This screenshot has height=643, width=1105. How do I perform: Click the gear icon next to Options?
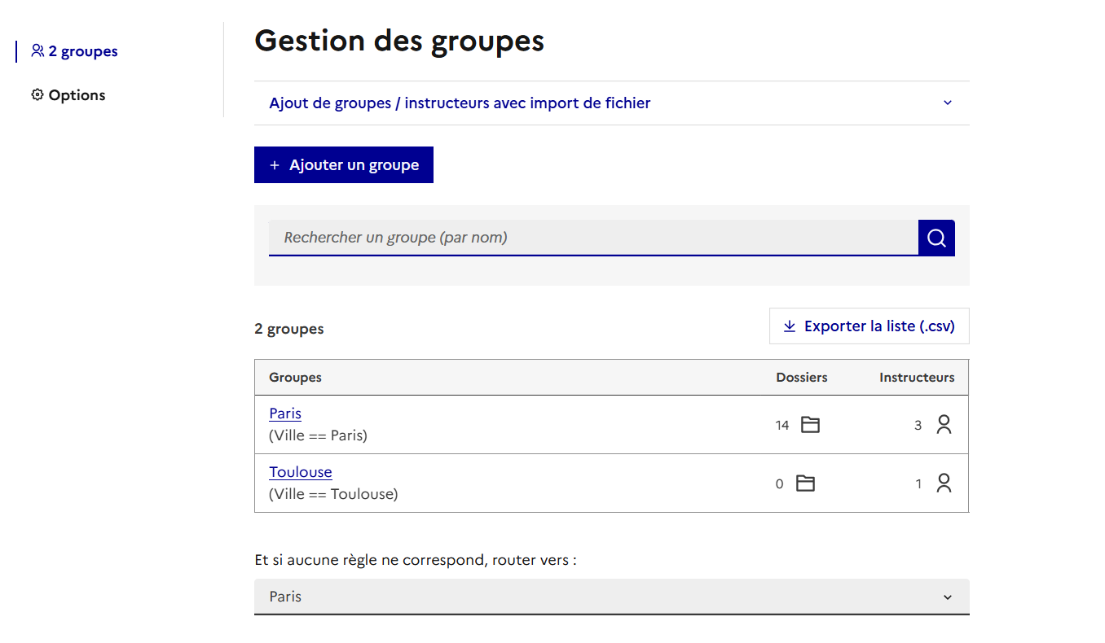pyautogui.click(x=37, y=95)
